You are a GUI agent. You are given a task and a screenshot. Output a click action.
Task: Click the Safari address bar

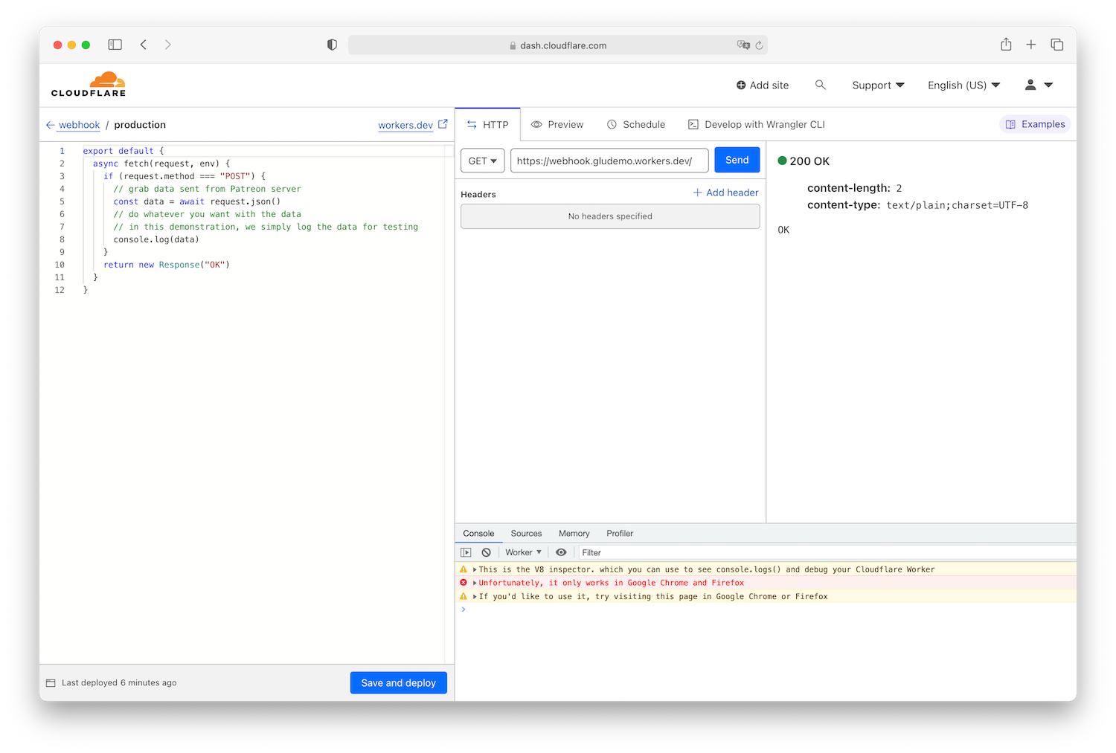pos(558,45)
